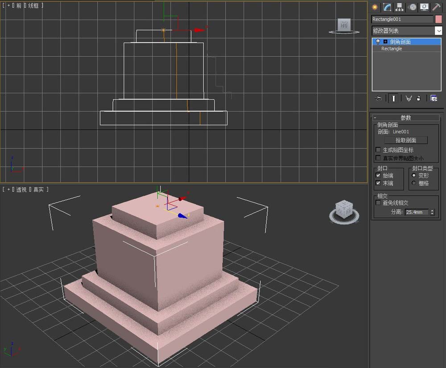Image resolution: width=446 pixels, height=368 pixels.
Task: Click the Pin Stack icon
Action: 378,98
